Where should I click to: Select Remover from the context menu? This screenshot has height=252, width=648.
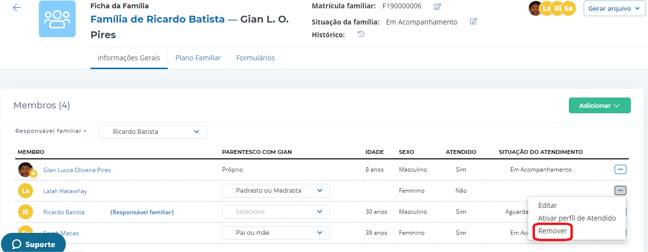click(553, 231)
